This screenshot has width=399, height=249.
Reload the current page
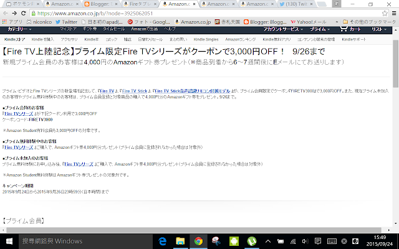tap(24, 13)
